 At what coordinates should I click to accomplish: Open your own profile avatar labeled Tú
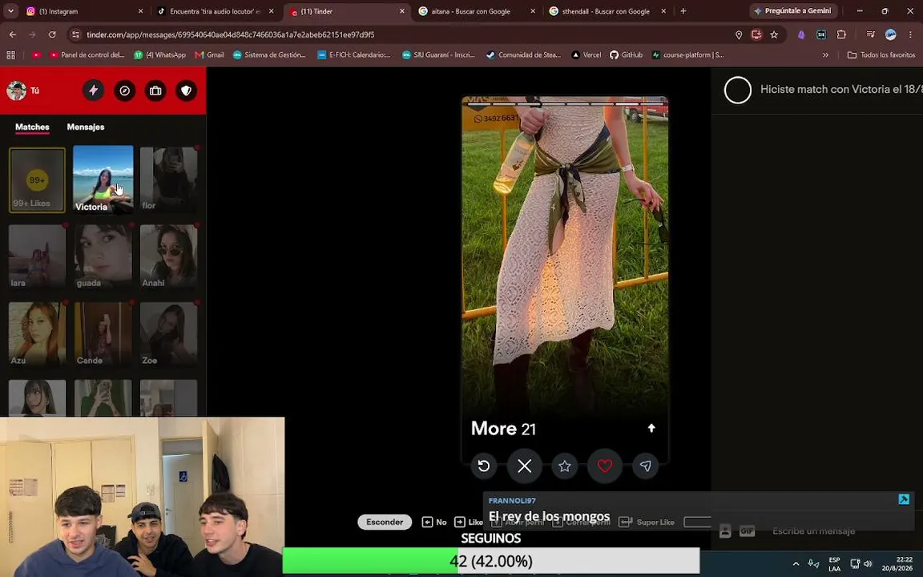[17, 91]
